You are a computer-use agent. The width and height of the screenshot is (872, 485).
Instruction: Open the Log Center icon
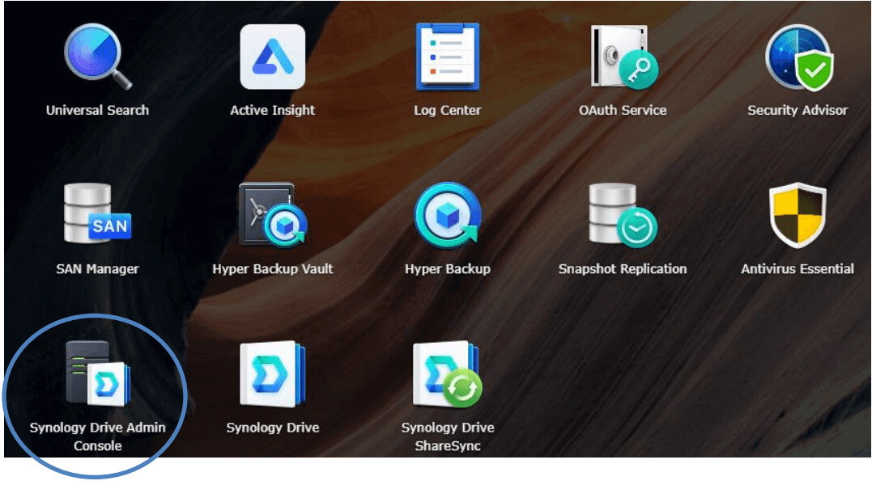pyautogui.click(x=448, y=57)
